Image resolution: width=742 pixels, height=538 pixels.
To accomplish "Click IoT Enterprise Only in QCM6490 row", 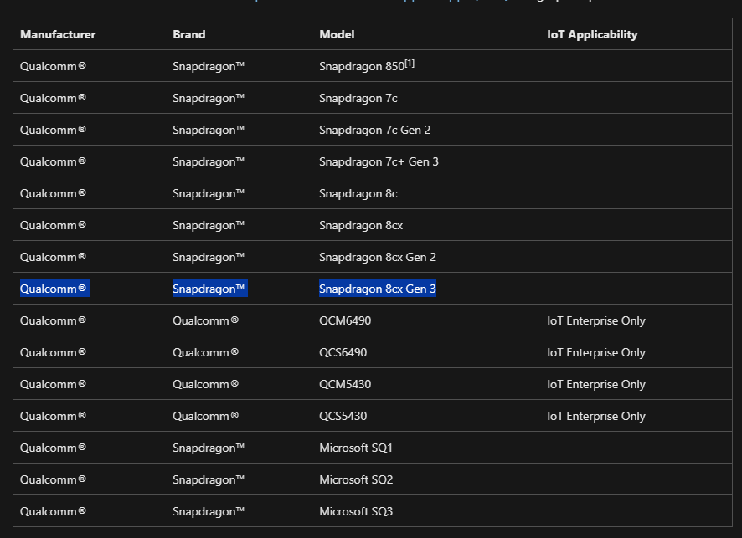I will (x=596, y=320).
